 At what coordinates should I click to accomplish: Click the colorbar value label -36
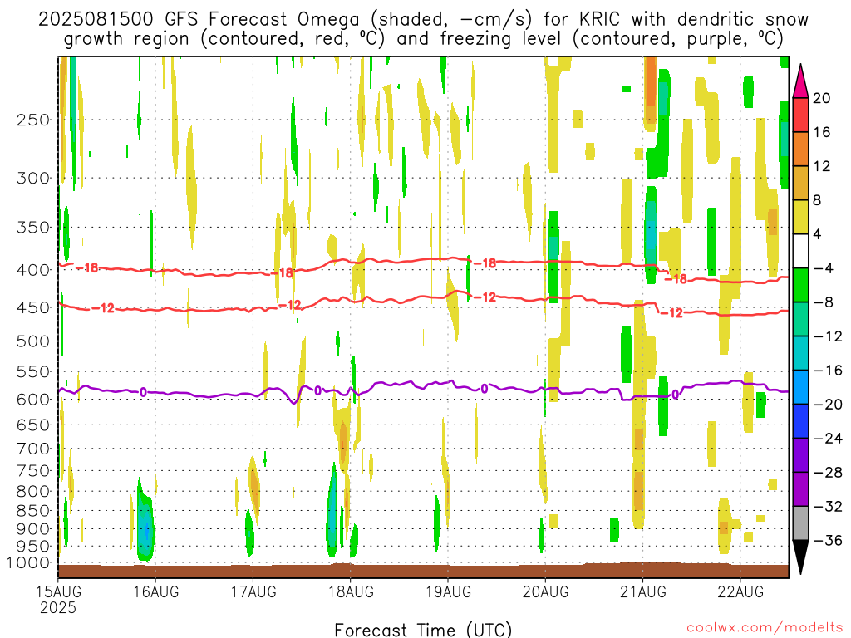pos(827,540)
